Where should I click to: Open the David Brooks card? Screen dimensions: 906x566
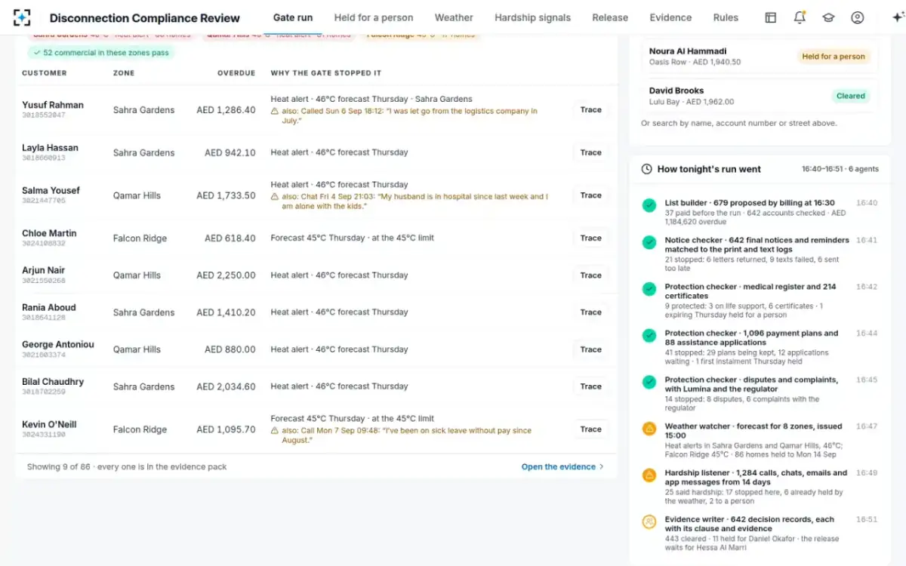[x=760, y=96]
